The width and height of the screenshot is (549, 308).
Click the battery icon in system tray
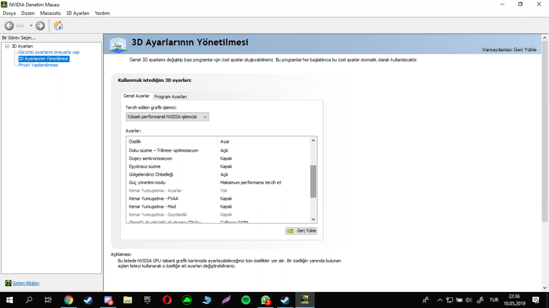tap(459, 300)
